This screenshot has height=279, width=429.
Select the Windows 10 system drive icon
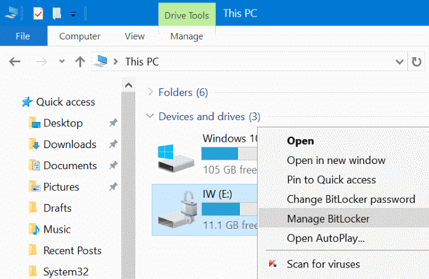[x=176, y=158]
